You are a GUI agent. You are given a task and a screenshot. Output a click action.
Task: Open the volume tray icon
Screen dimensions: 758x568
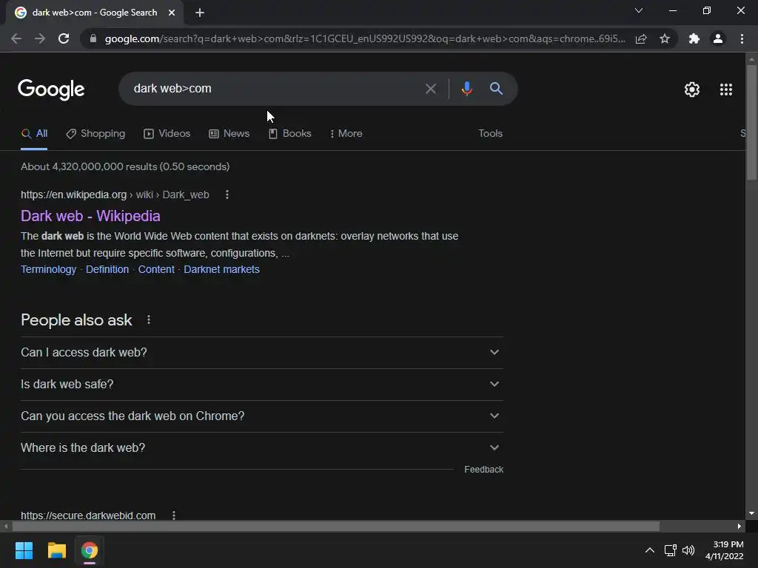(688, 550)
